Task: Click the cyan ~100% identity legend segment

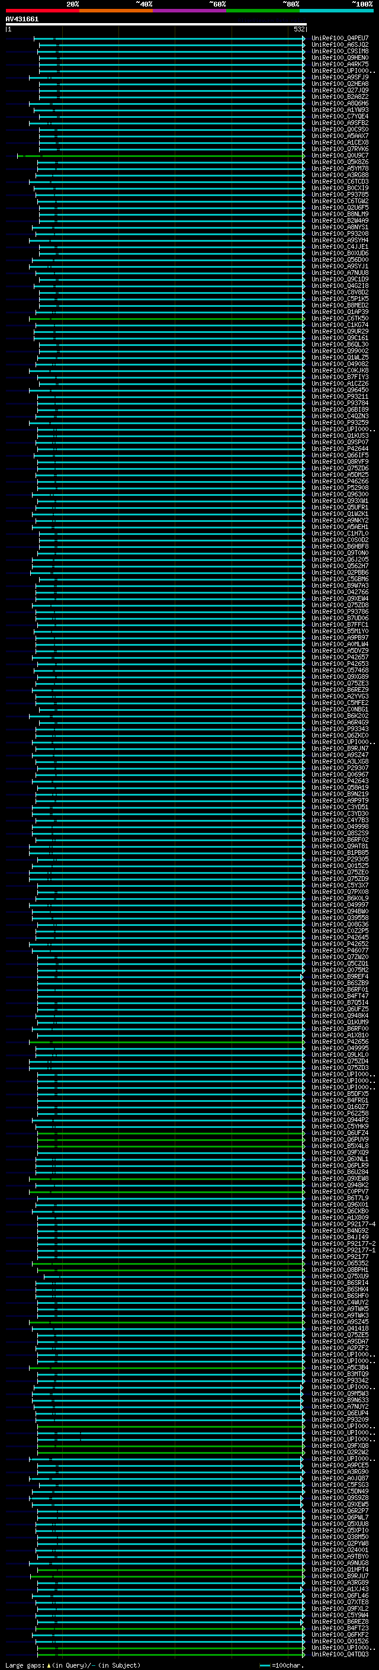Action: [337, 11]
